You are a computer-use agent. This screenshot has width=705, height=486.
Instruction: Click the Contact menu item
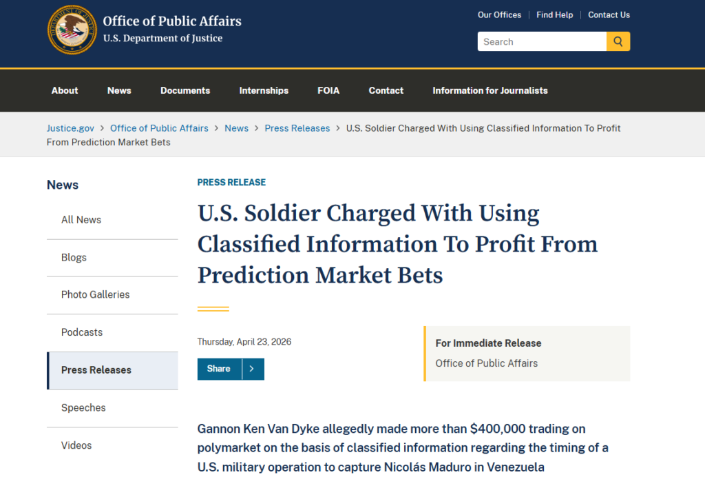386,90
